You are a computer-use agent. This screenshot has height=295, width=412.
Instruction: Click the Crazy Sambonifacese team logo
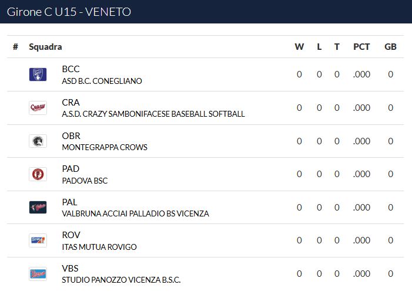click(x=38, y=108)
